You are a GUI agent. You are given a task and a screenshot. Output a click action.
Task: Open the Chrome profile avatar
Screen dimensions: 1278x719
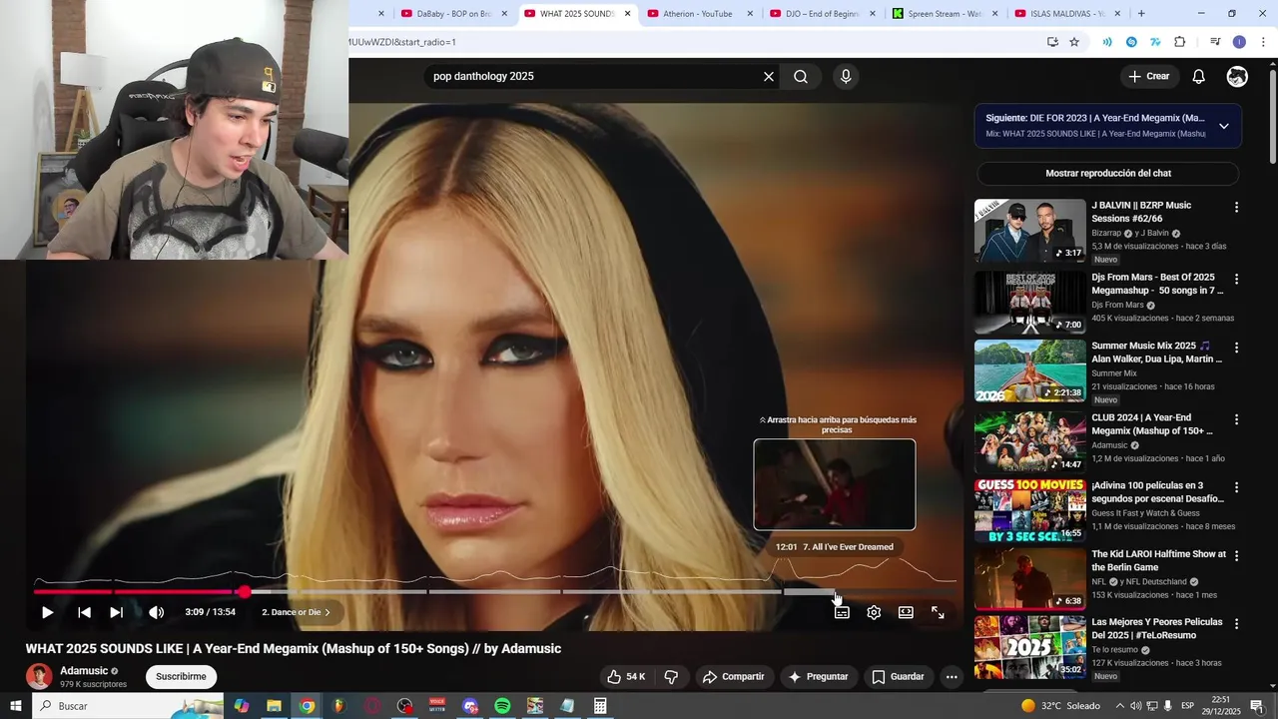pyautogui.click(x=1239, y=42)
